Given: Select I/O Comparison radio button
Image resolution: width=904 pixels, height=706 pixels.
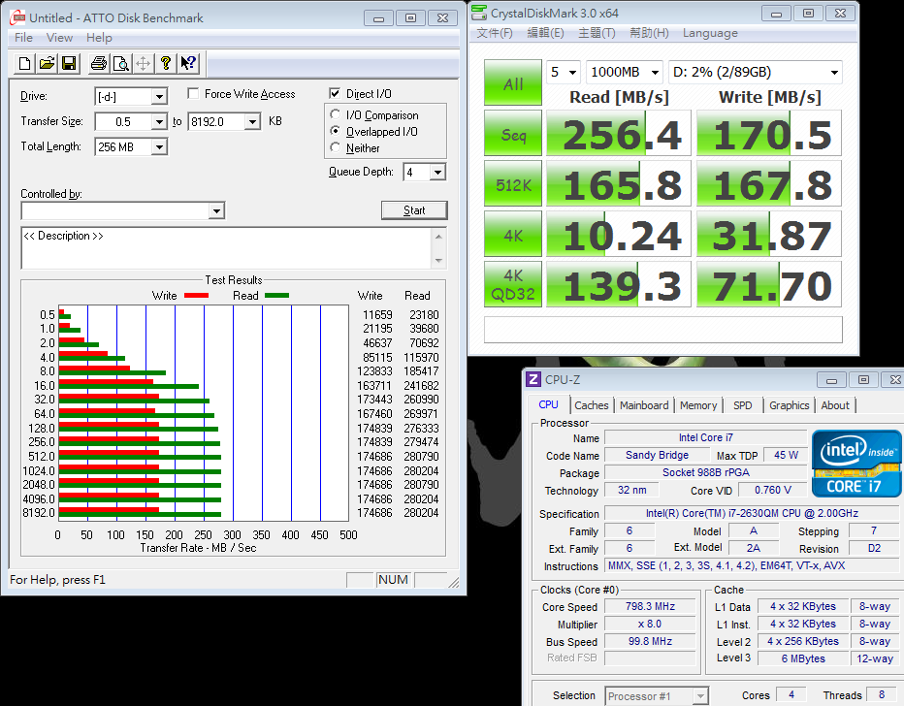Looking at the screenshot, I should (x=335, y=114).
